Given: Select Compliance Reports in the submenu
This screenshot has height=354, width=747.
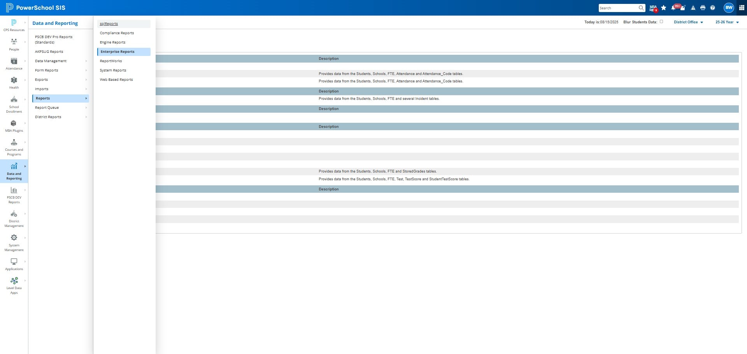Looking at the screenshot, I should 124,33.
